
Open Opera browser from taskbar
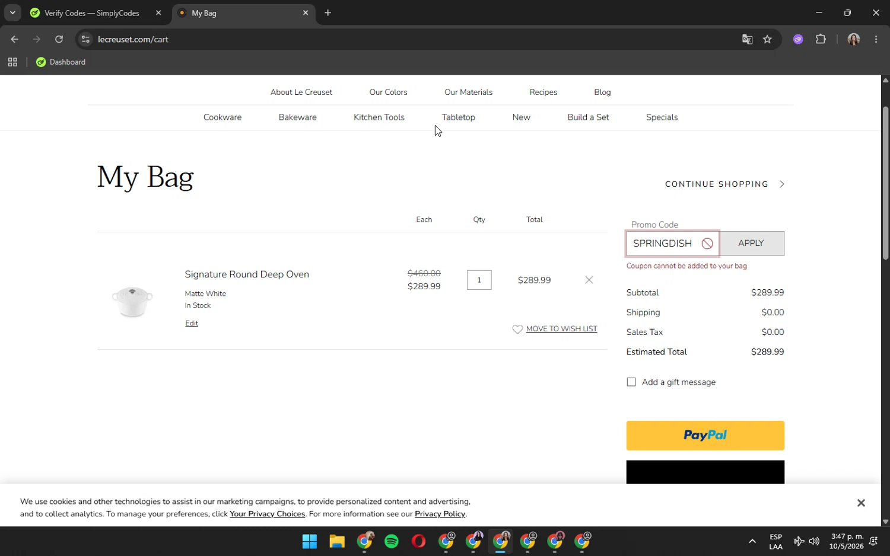pos(419,541)
